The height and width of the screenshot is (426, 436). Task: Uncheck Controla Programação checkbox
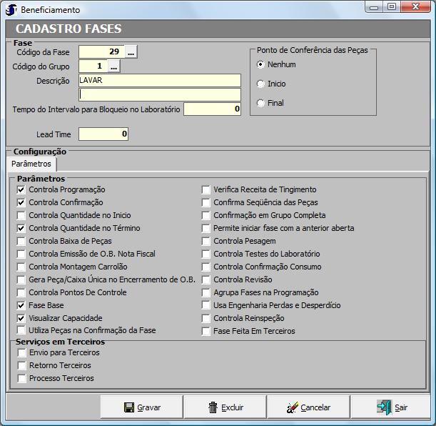click(x=21, y=190)
